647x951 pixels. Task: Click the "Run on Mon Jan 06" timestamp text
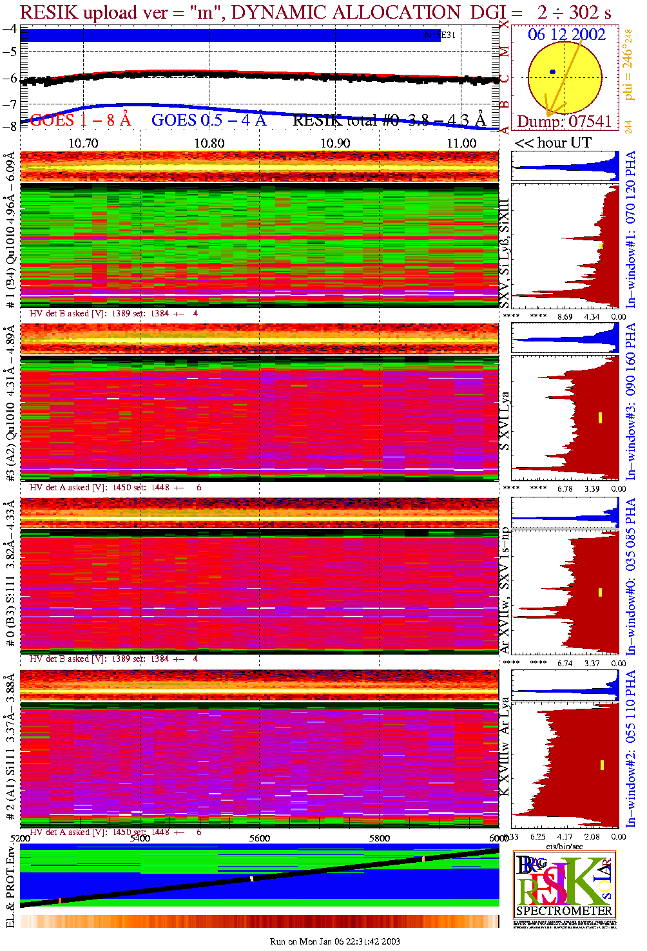(x=334, y=941)
